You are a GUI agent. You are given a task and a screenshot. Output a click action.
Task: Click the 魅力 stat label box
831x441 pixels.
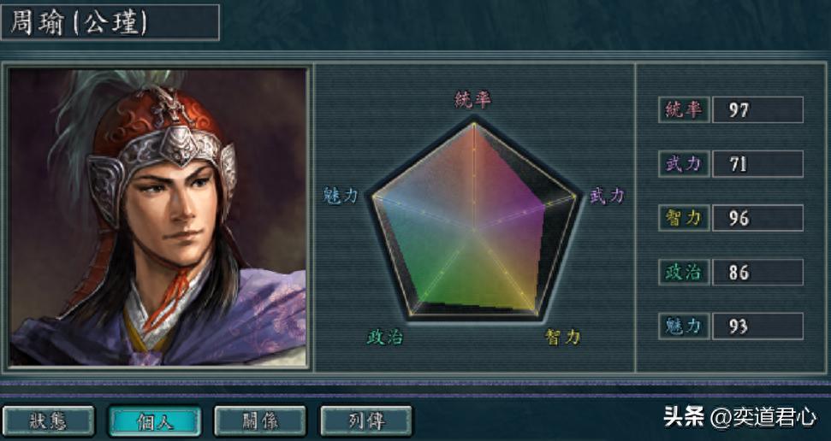[684, 326]
